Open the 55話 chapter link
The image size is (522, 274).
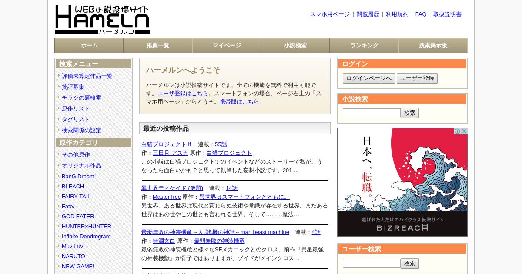tap(221, 144)
